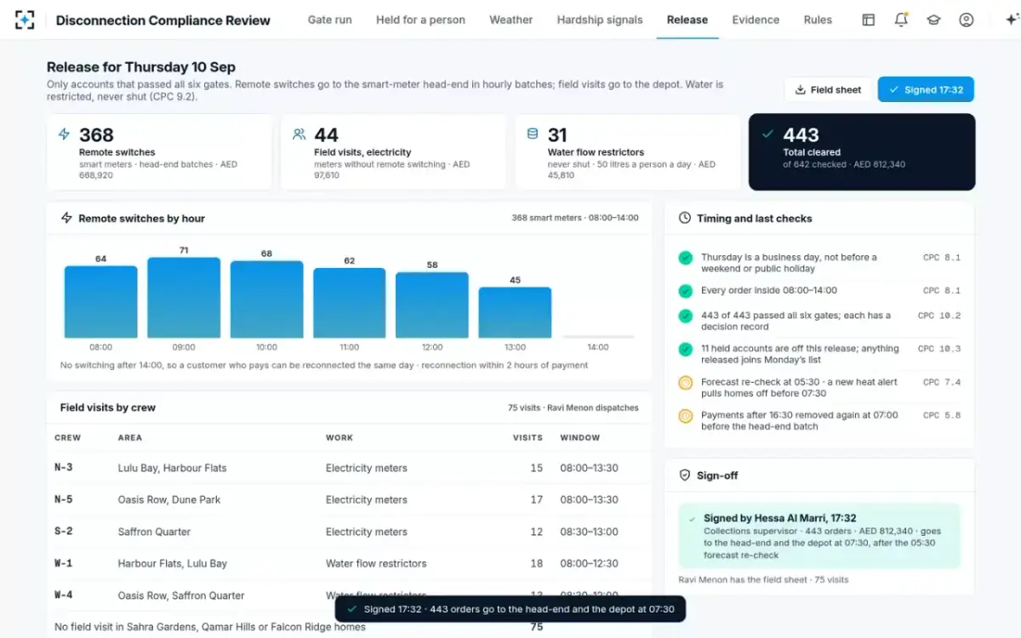Click the CPC 10.2 rule reference
This screenshot has width=1021, height=638.
coord(939,316)
